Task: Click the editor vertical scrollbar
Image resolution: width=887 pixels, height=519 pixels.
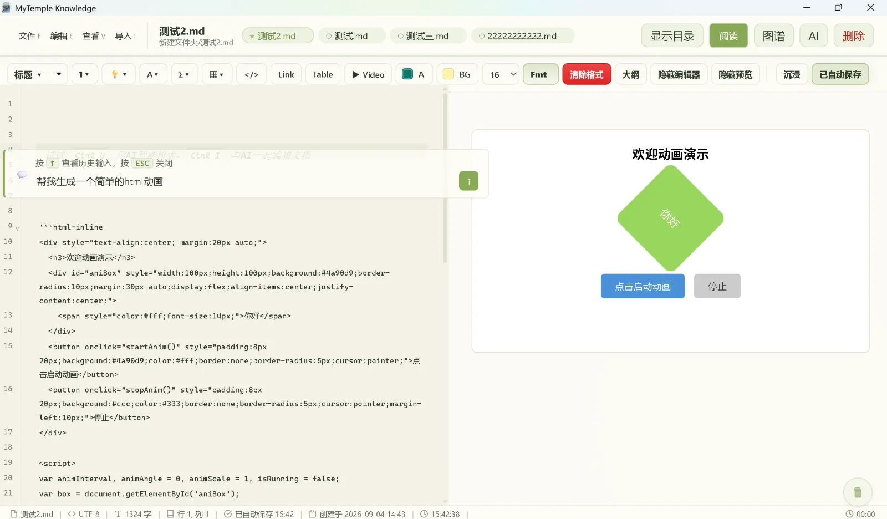Action: click(x=445, y=177)
